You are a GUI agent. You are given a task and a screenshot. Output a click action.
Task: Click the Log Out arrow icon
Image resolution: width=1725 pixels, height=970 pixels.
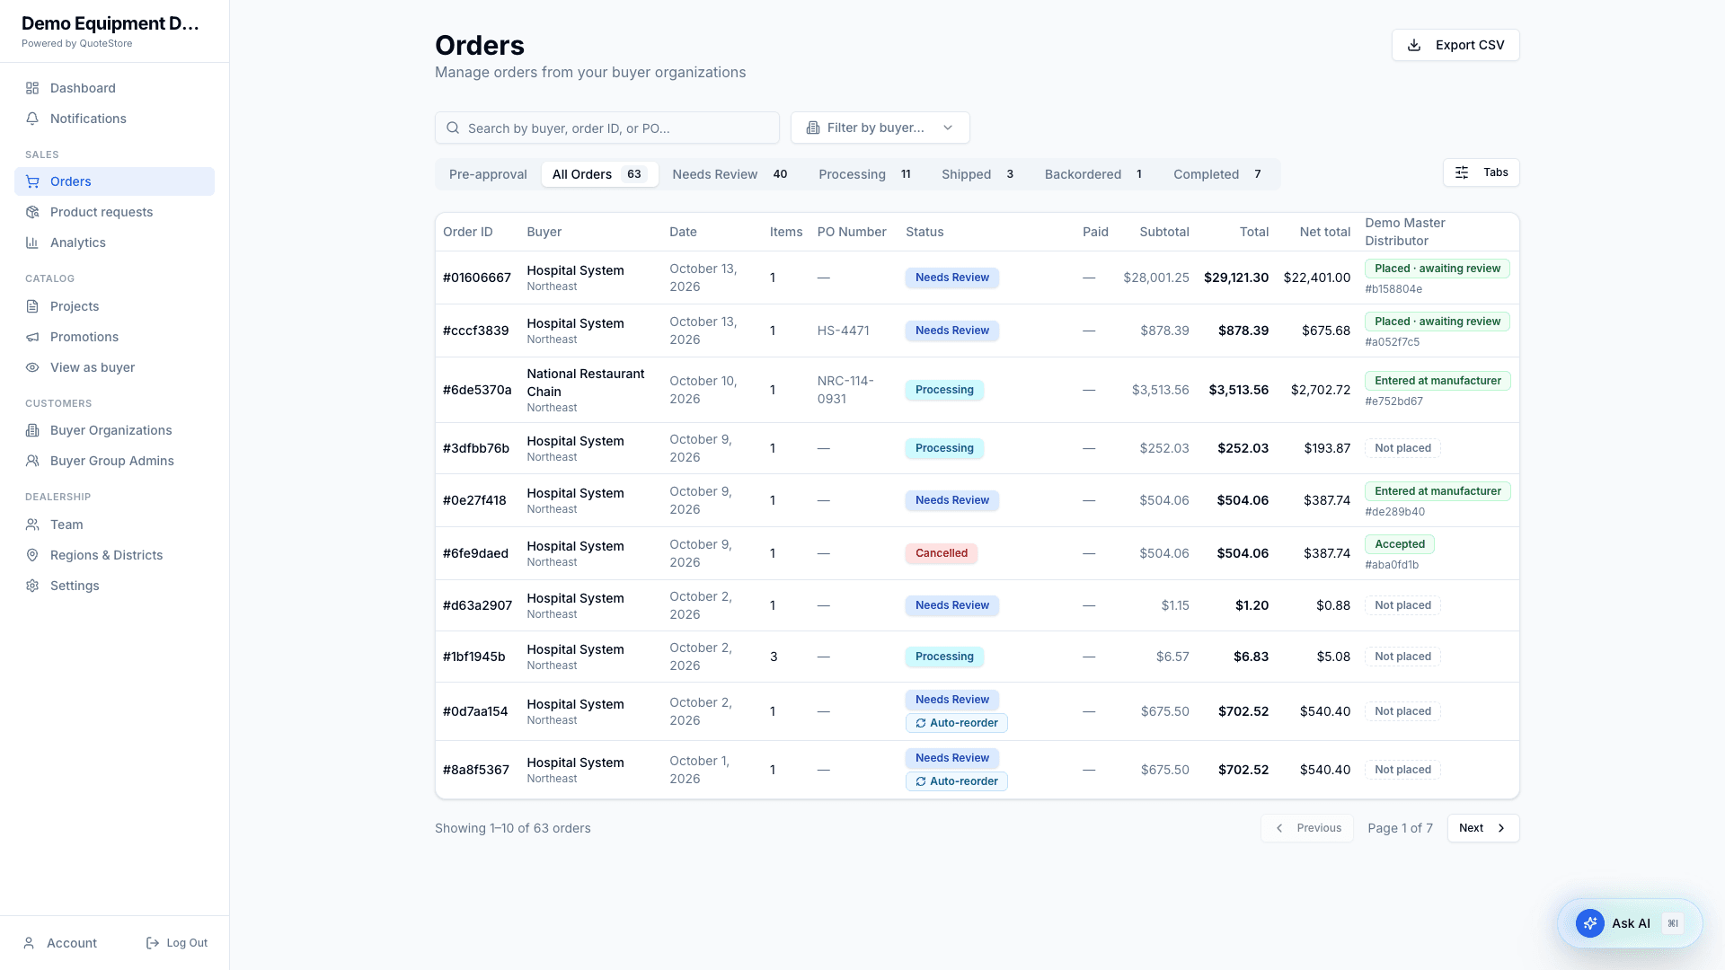point(153,943)
